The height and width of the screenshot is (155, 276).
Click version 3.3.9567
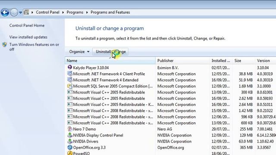(x=263, y=147)
